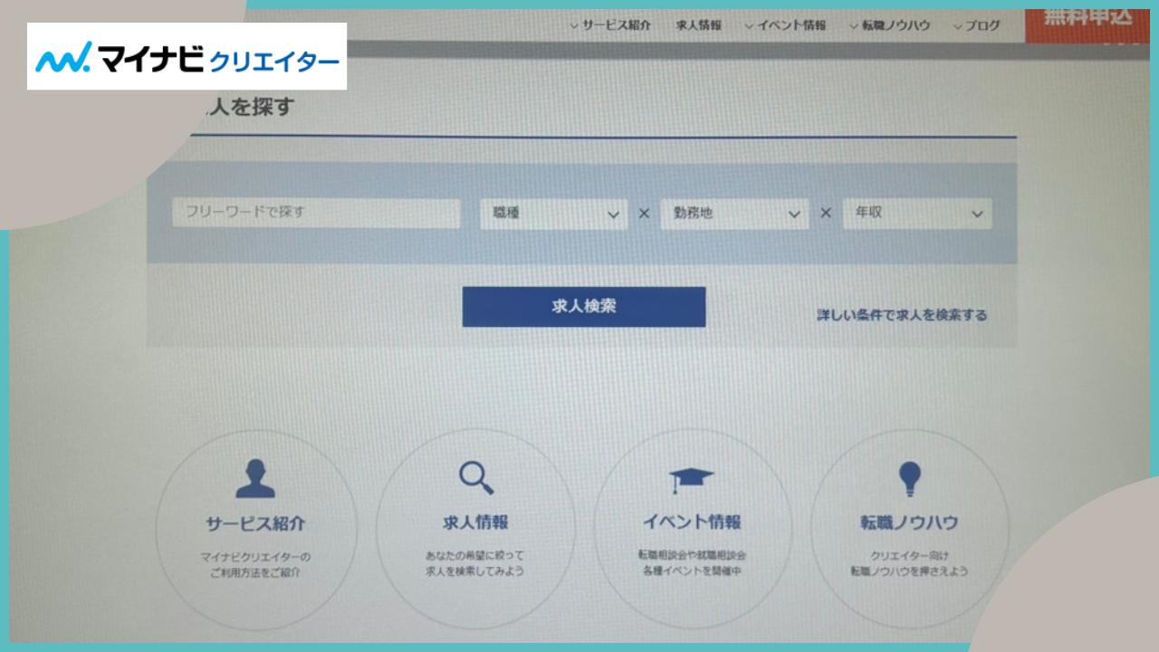Screen dimensions: 1159x652
Task: Click the text 各種イベントを開催中
Action: click(692, 571)
